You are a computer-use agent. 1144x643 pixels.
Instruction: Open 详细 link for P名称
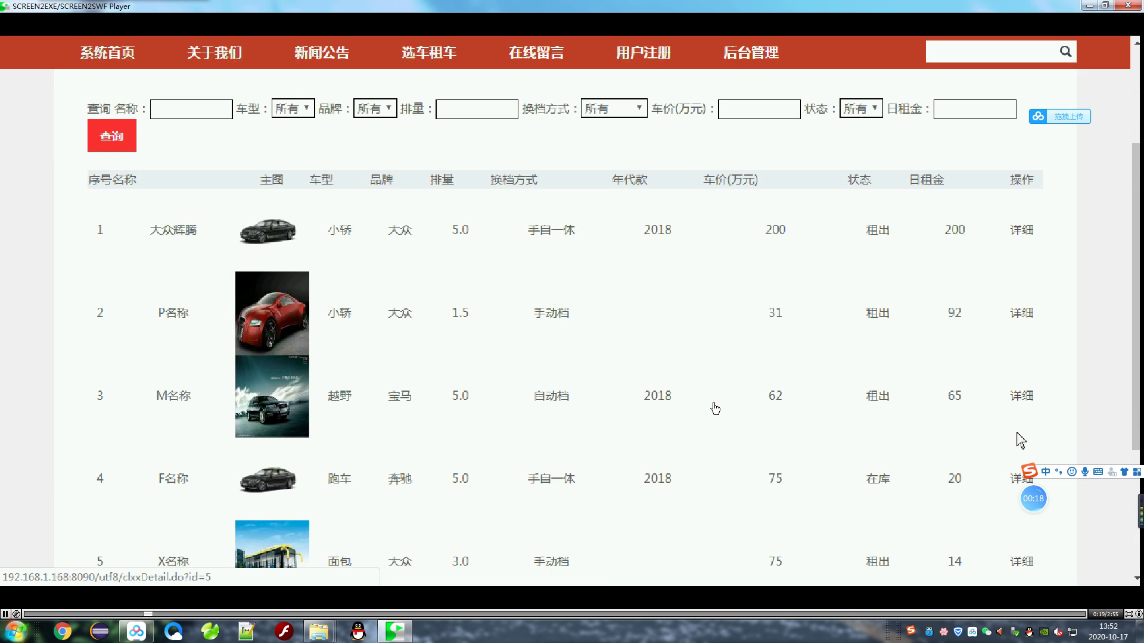pos(1021,313)
